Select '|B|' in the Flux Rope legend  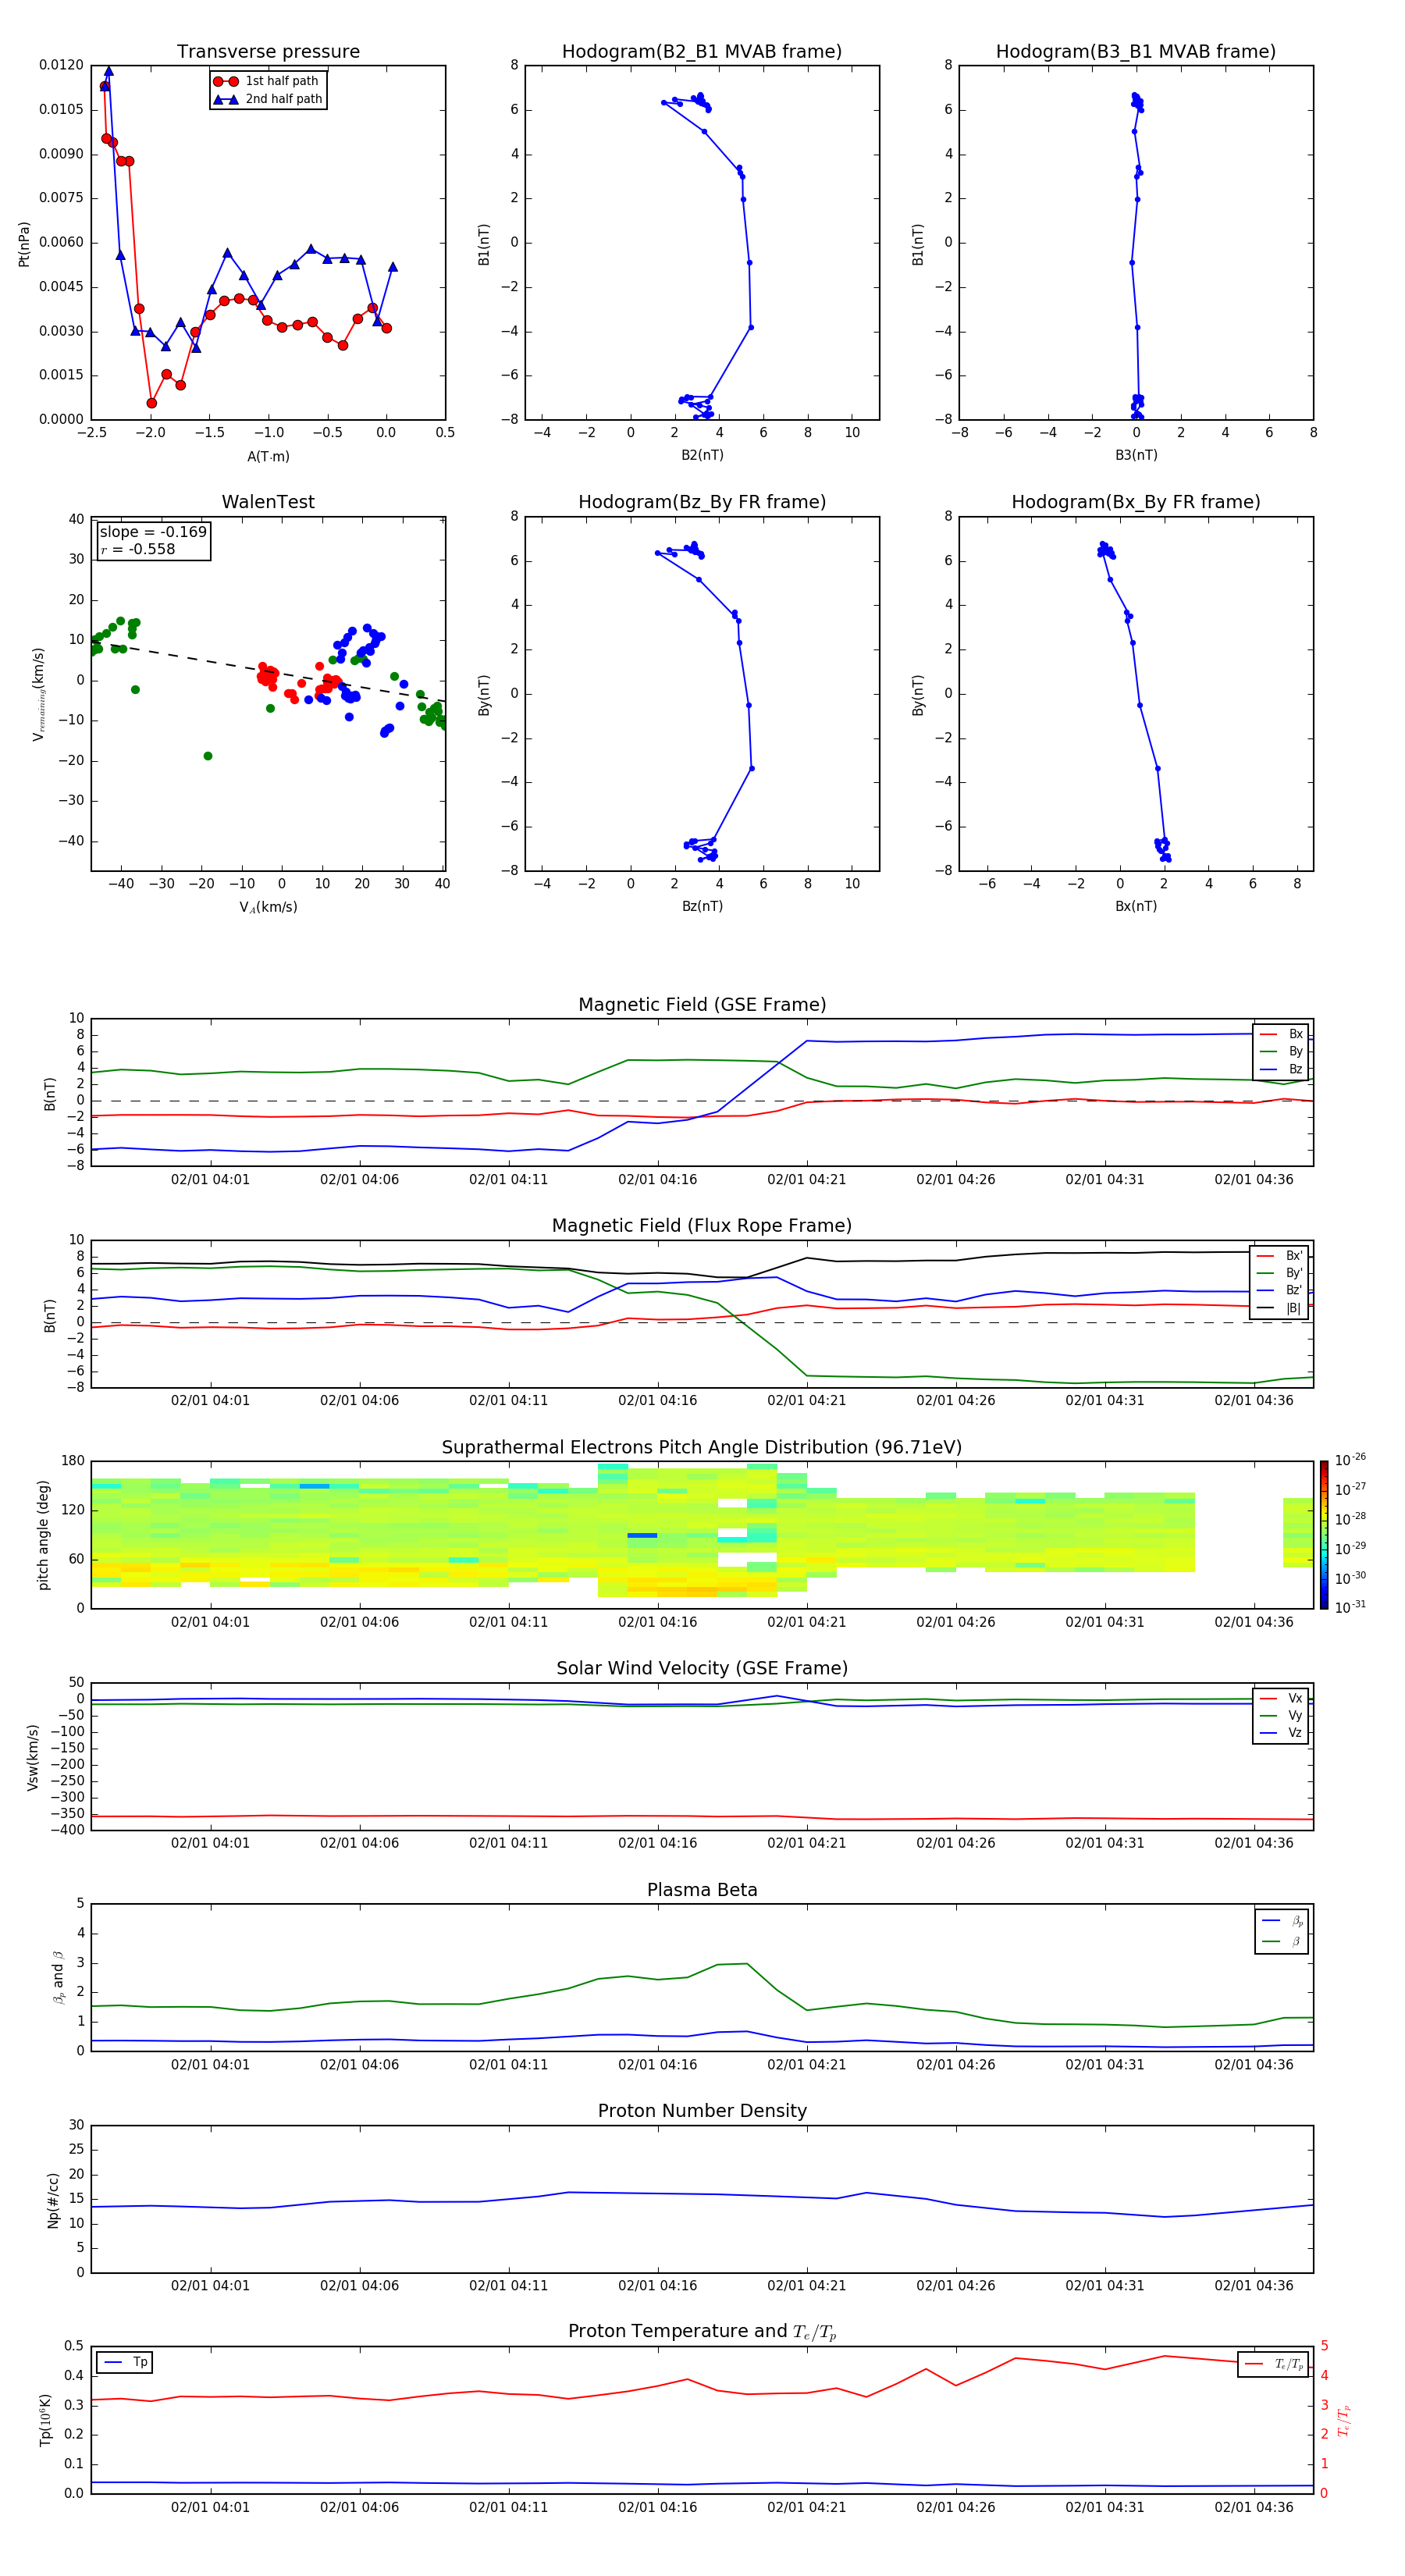tap(1280, 1308)
